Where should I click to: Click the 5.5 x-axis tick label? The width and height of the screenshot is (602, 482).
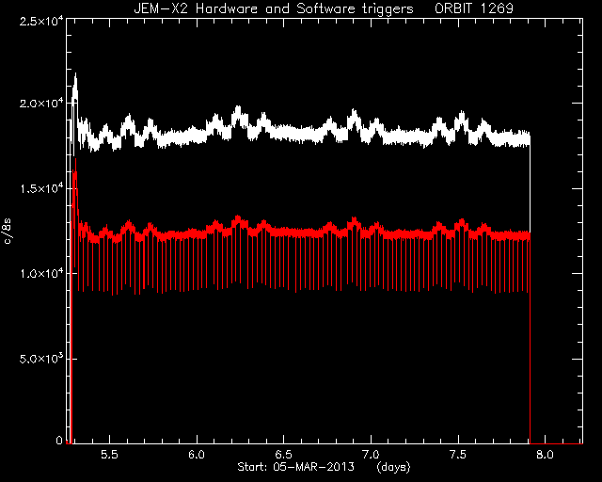point(109,455)
